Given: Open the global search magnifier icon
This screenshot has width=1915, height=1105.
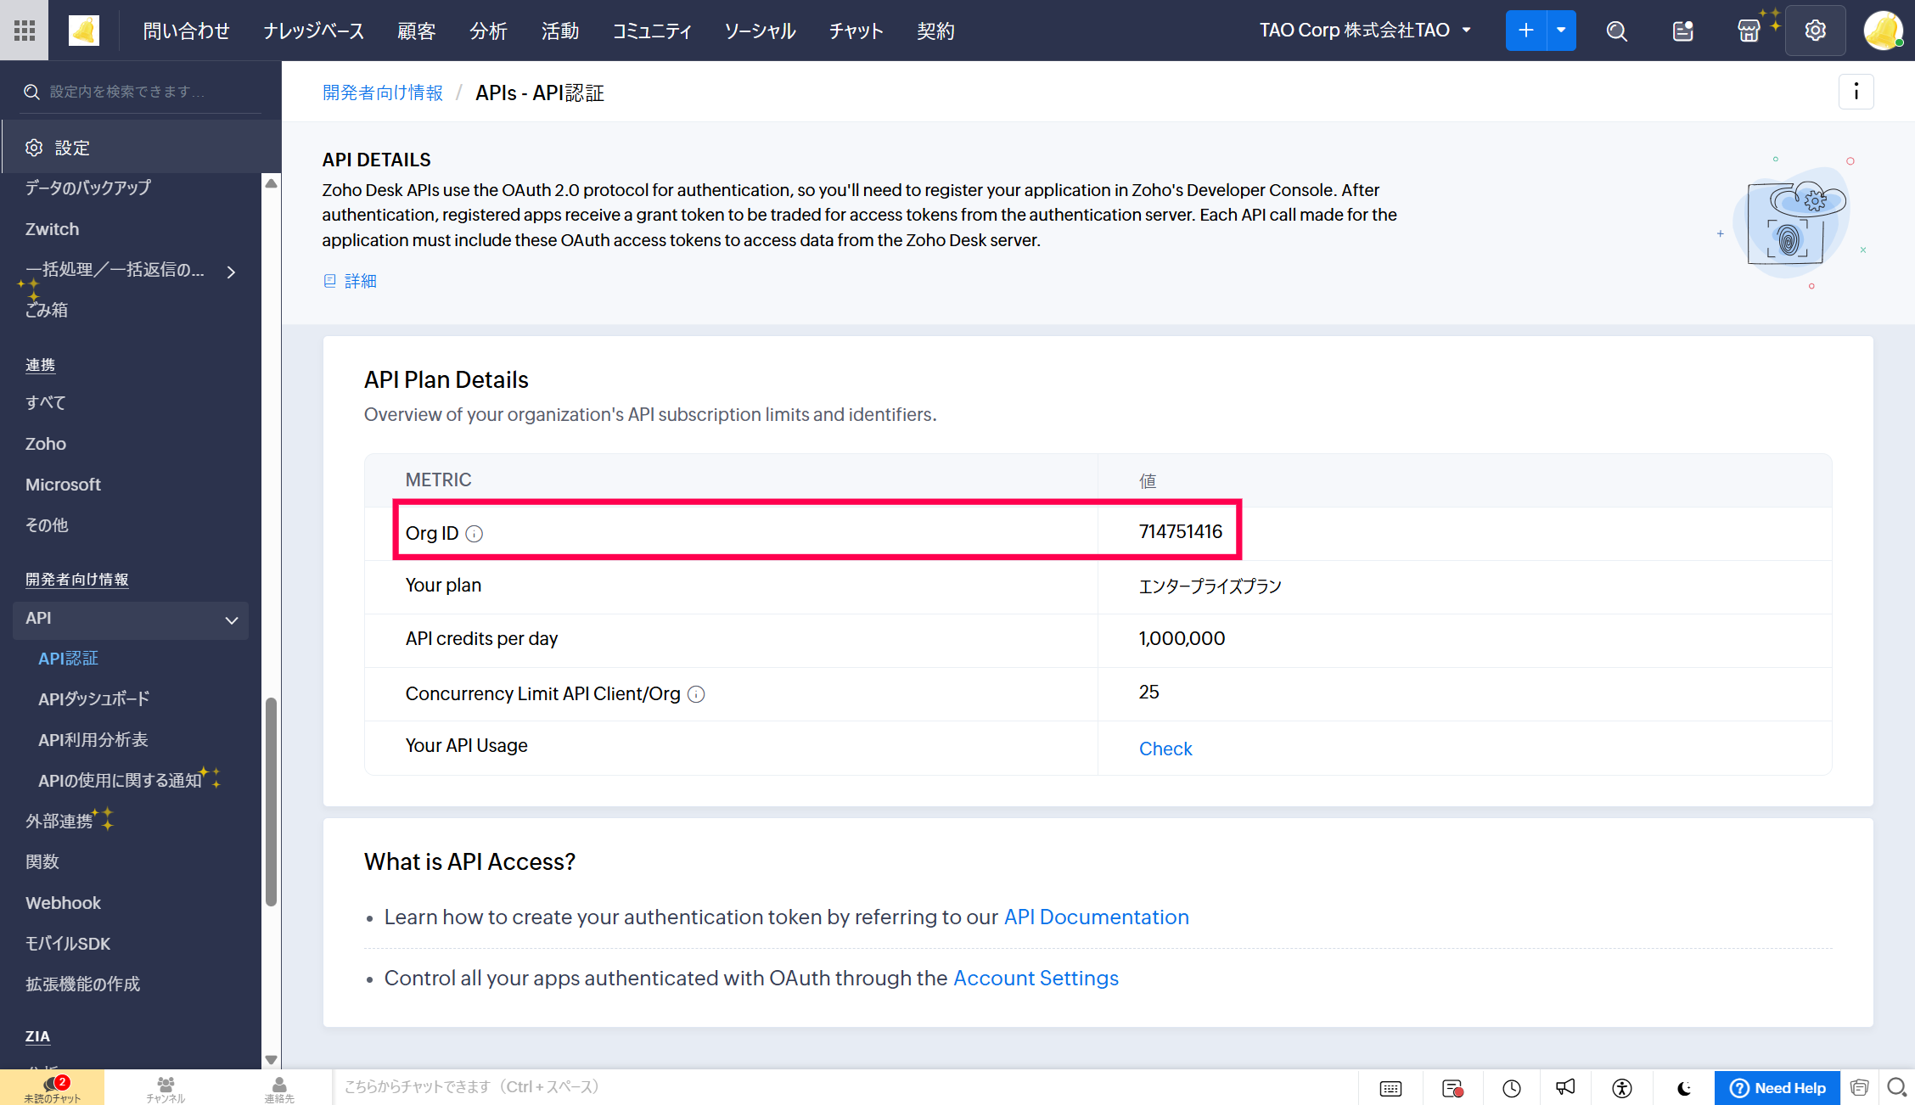Looking at the screenshot, I should click(1616, 31).
